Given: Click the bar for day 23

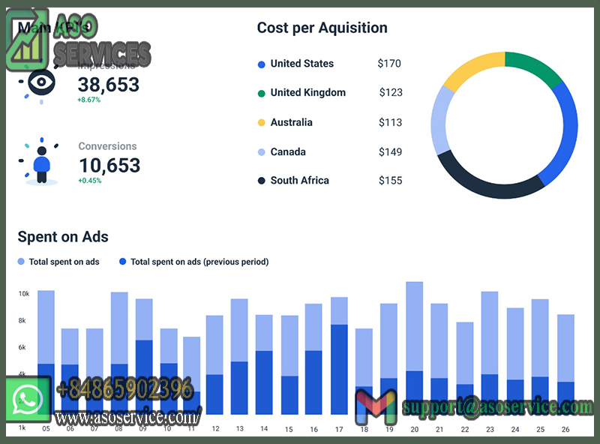Looking at the screenshot, I should [490, 353].
